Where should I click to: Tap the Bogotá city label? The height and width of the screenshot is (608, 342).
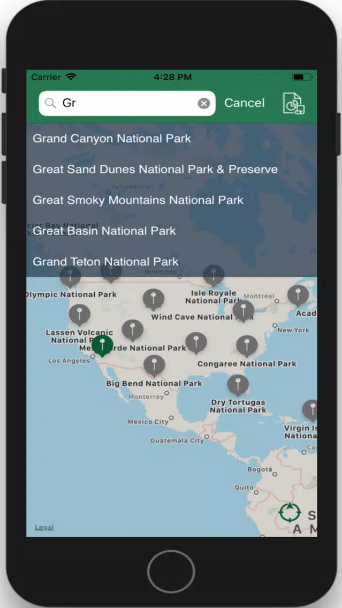click(x=260, y=469)
